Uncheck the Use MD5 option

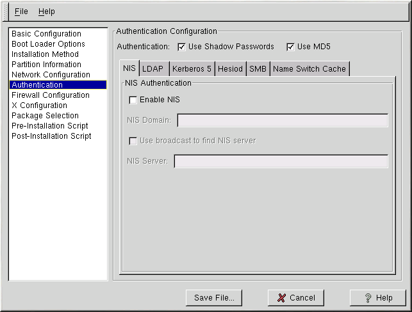coord(290,47)
